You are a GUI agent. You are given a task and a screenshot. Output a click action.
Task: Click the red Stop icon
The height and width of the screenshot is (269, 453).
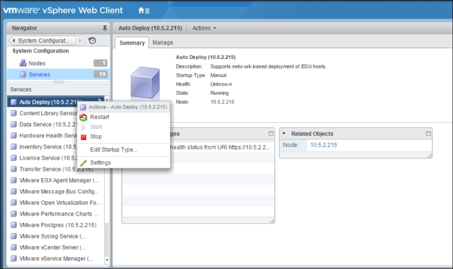[x=83, y=137]
